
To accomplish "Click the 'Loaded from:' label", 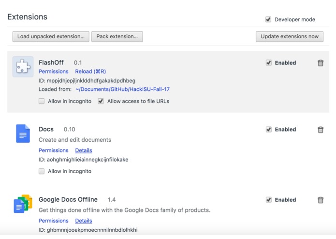I will point(55,89).
